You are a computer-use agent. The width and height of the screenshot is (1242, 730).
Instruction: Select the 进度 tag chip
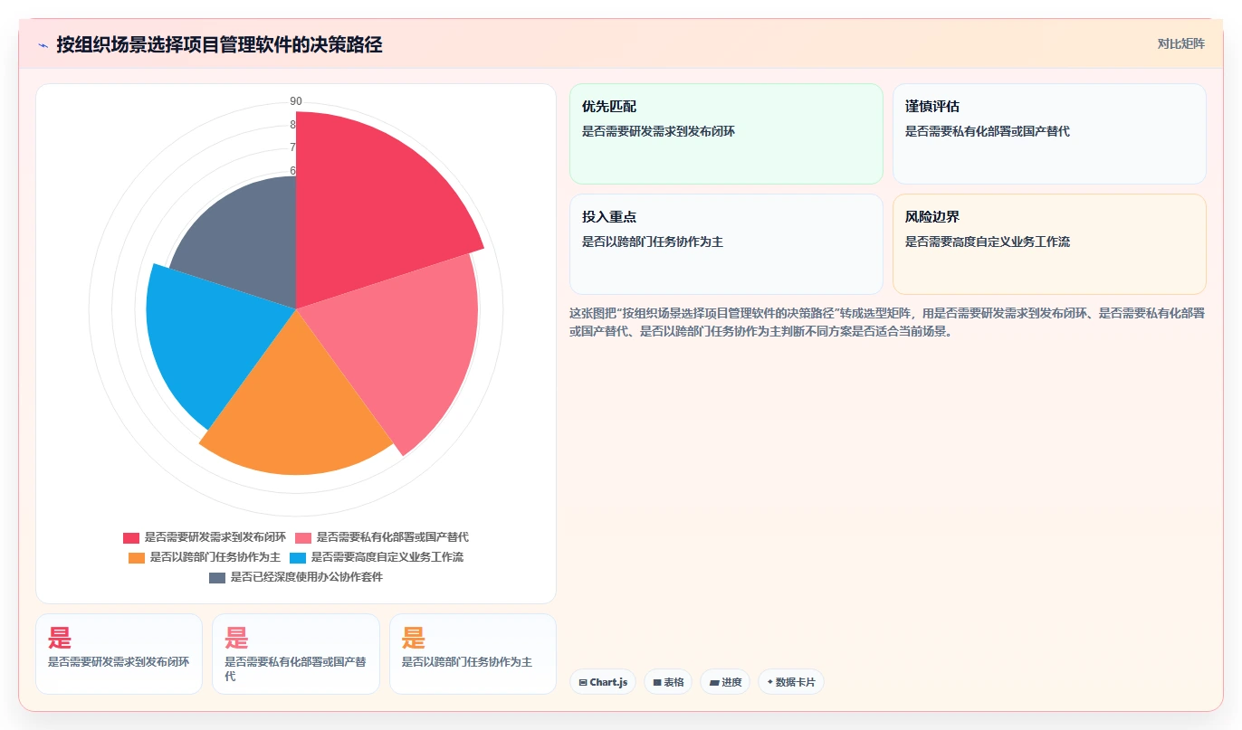[x=725, y=682]
